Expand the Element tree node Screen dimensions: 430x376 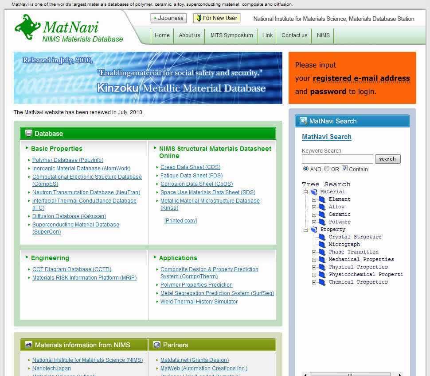314,200
